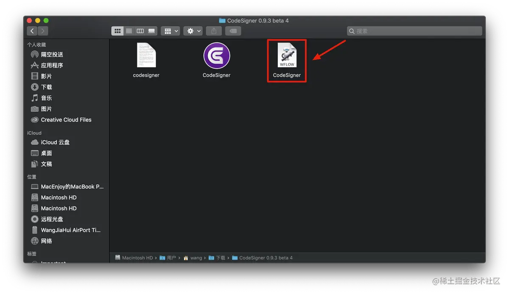This screenshot has width=509, height=294.
Task: Select the CodeSigner WFLOW workflow file
Action: (x=287, y=55)
